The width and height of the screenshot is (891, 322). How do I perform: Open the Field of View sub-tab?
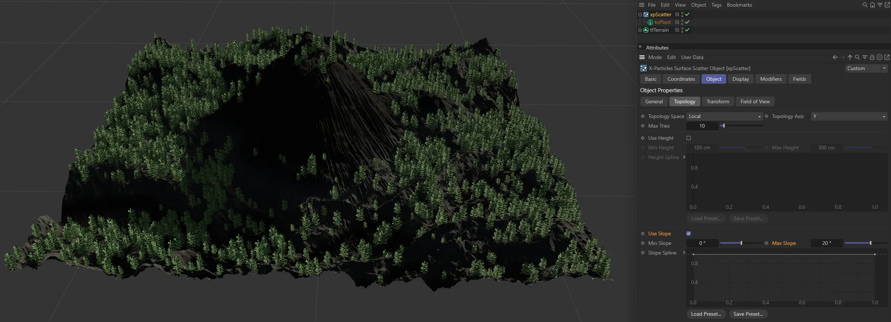[755, 101]
